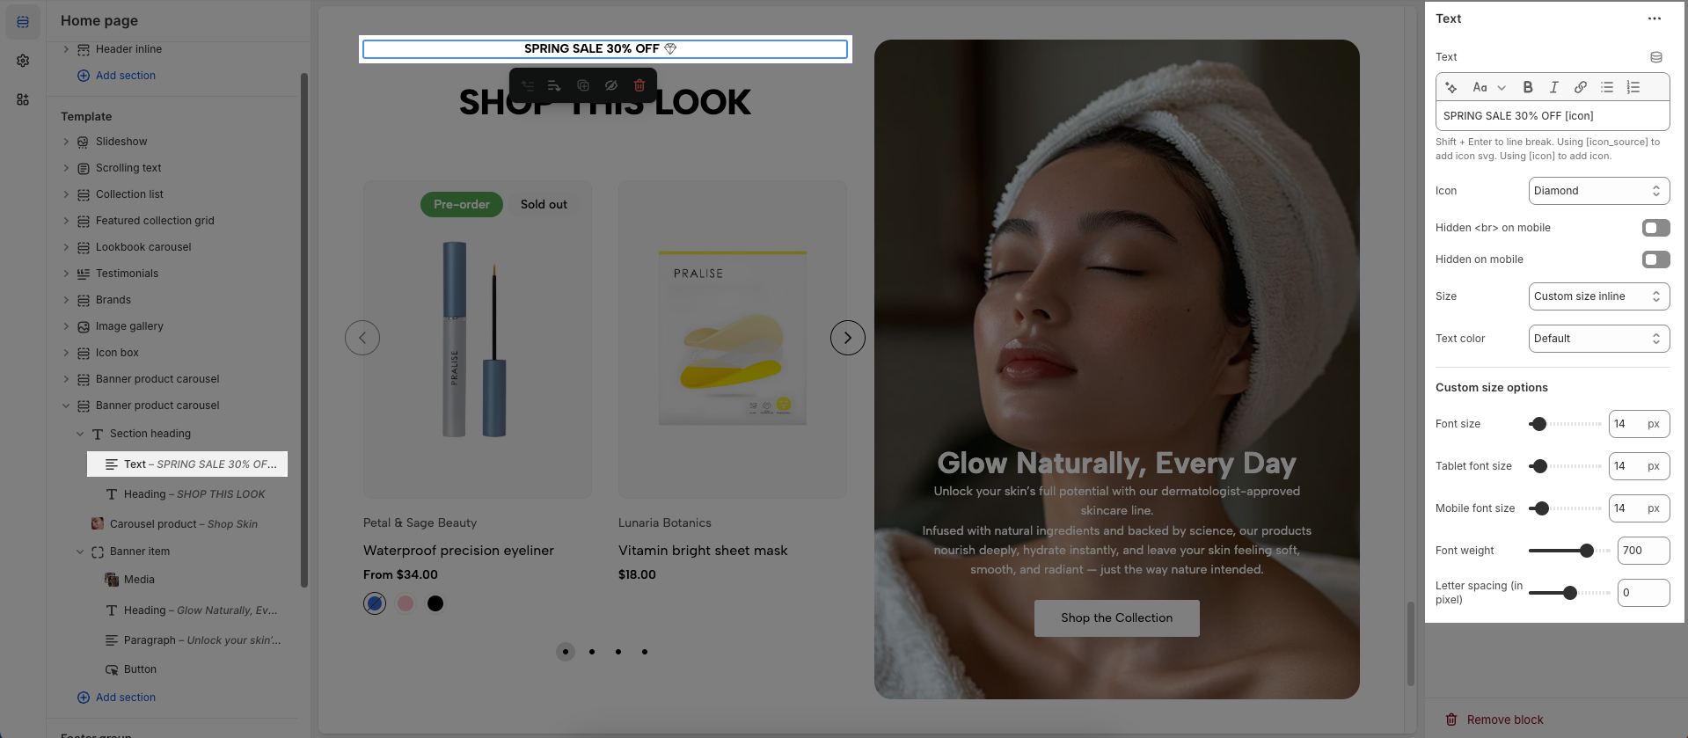Select Heading – Glow Naturally block
Viewport: 1688px width, 738px height.
click(200, 610)
